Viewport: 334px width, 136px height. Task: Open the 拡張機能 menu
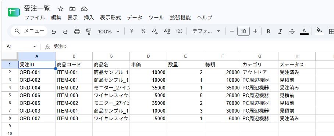click(x=180, y=17)
